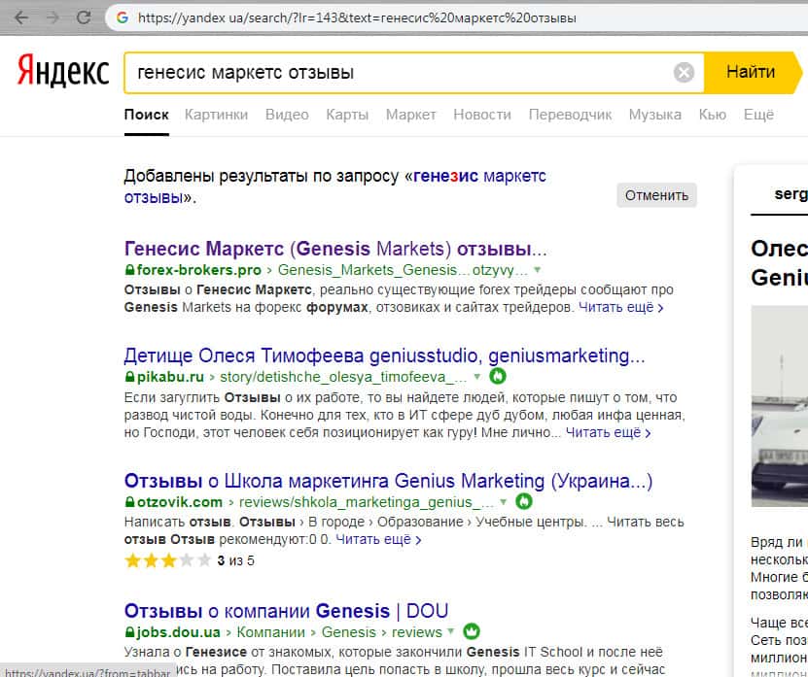The width and height of the screenshot is (808, 677).
Task: Click the Google icon in the address bar
Action: pos(123,18)
